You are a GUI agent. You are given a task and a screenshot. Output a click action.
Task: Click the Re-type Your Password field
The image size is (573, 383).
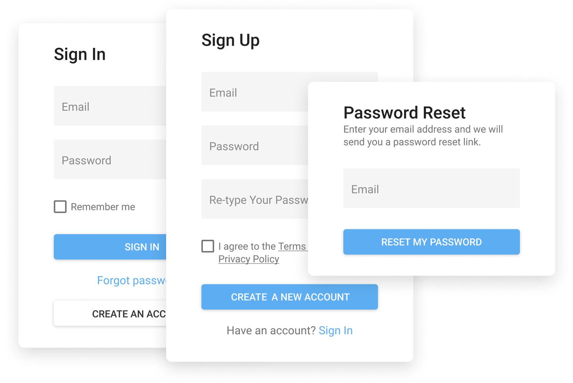253,200
